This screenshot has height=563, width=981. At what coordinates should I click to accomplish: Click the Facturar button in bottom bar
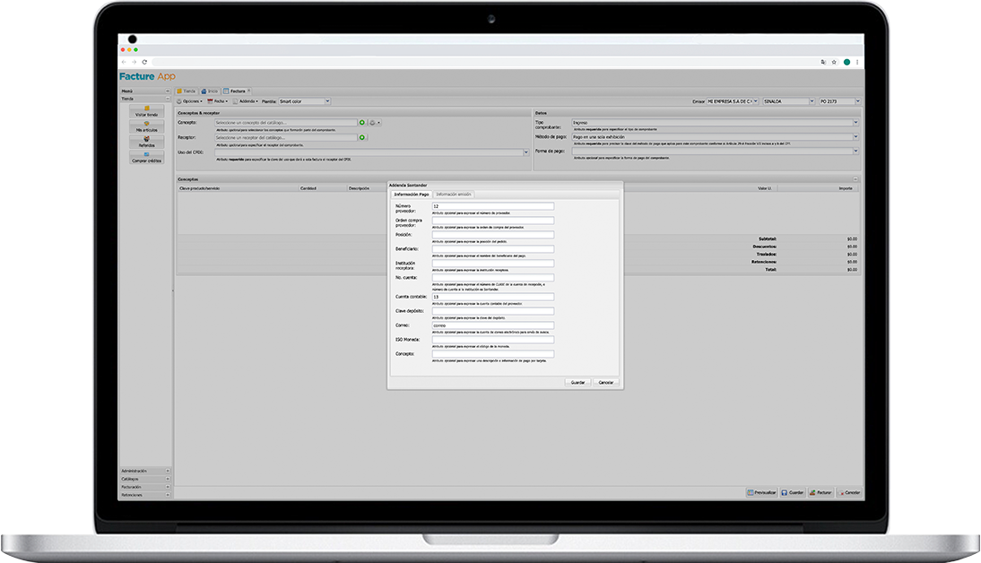(x=820, y=492)
